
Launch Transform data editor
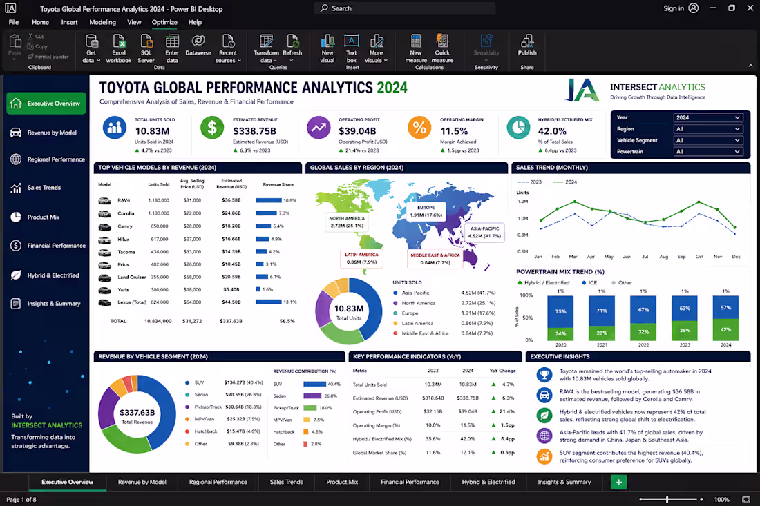tap(266, 48)
